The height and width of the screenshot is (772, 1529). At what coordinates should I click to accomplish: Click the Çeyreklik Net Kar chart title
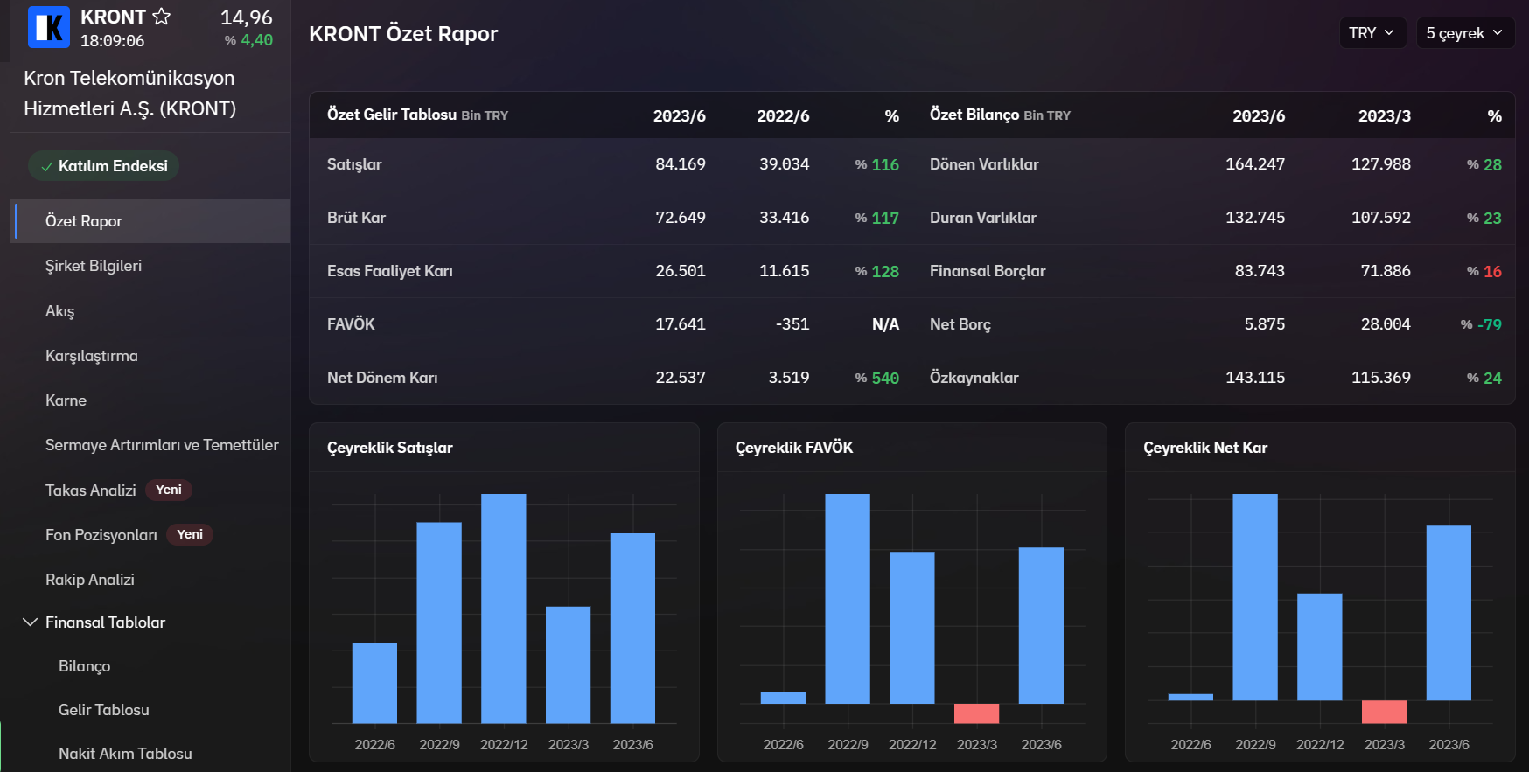(x=1205, y=448)
